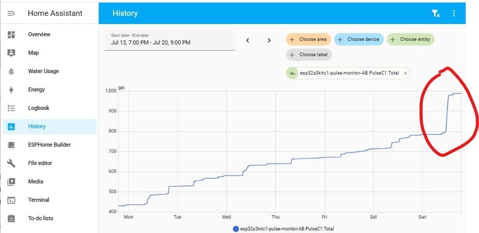Click the ESPHome Builder chip icon
Viewport: 479px width, 233px height.
click(11, 145)
